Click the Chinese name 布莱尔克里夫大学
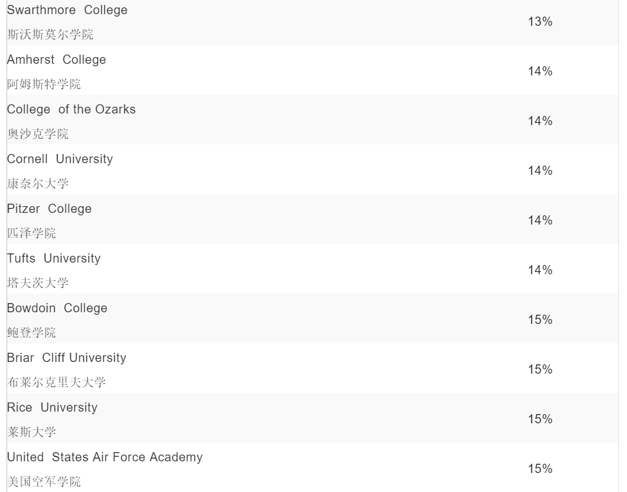The image size is (627, 492). click(x=56, y=383)
